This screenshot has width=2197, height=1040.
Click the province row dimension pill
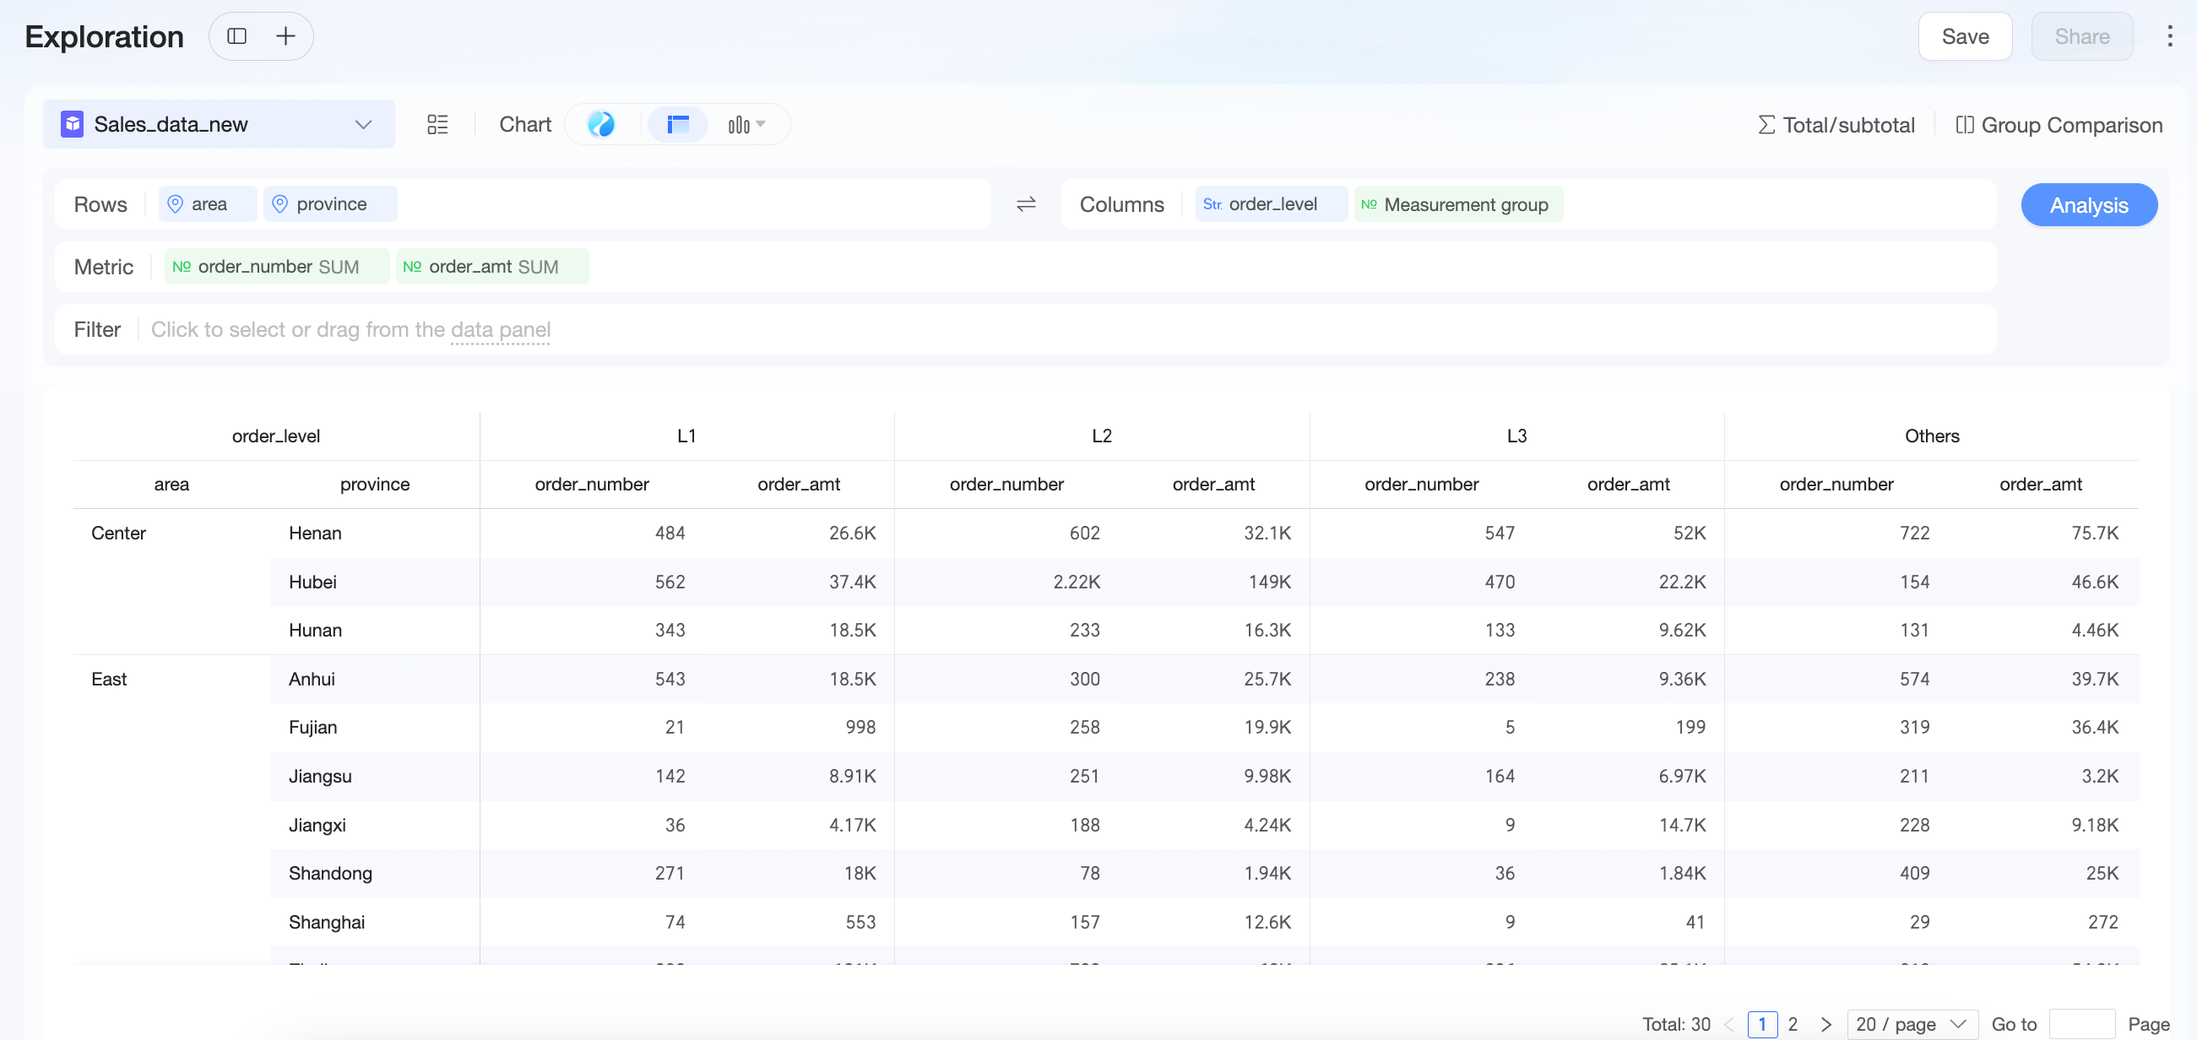tap(330, 204)
